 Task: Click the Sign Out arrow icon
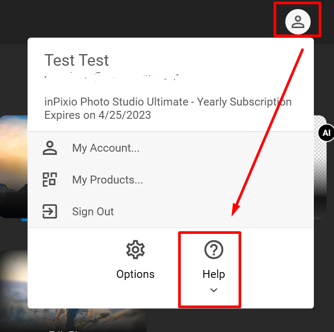pyautogui.click(x=50, y=212)
